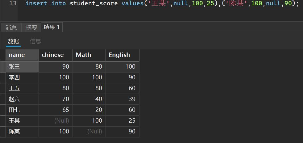Click the name column header
Viewport: 303px width, 143px height.
(x=23, y=55)
